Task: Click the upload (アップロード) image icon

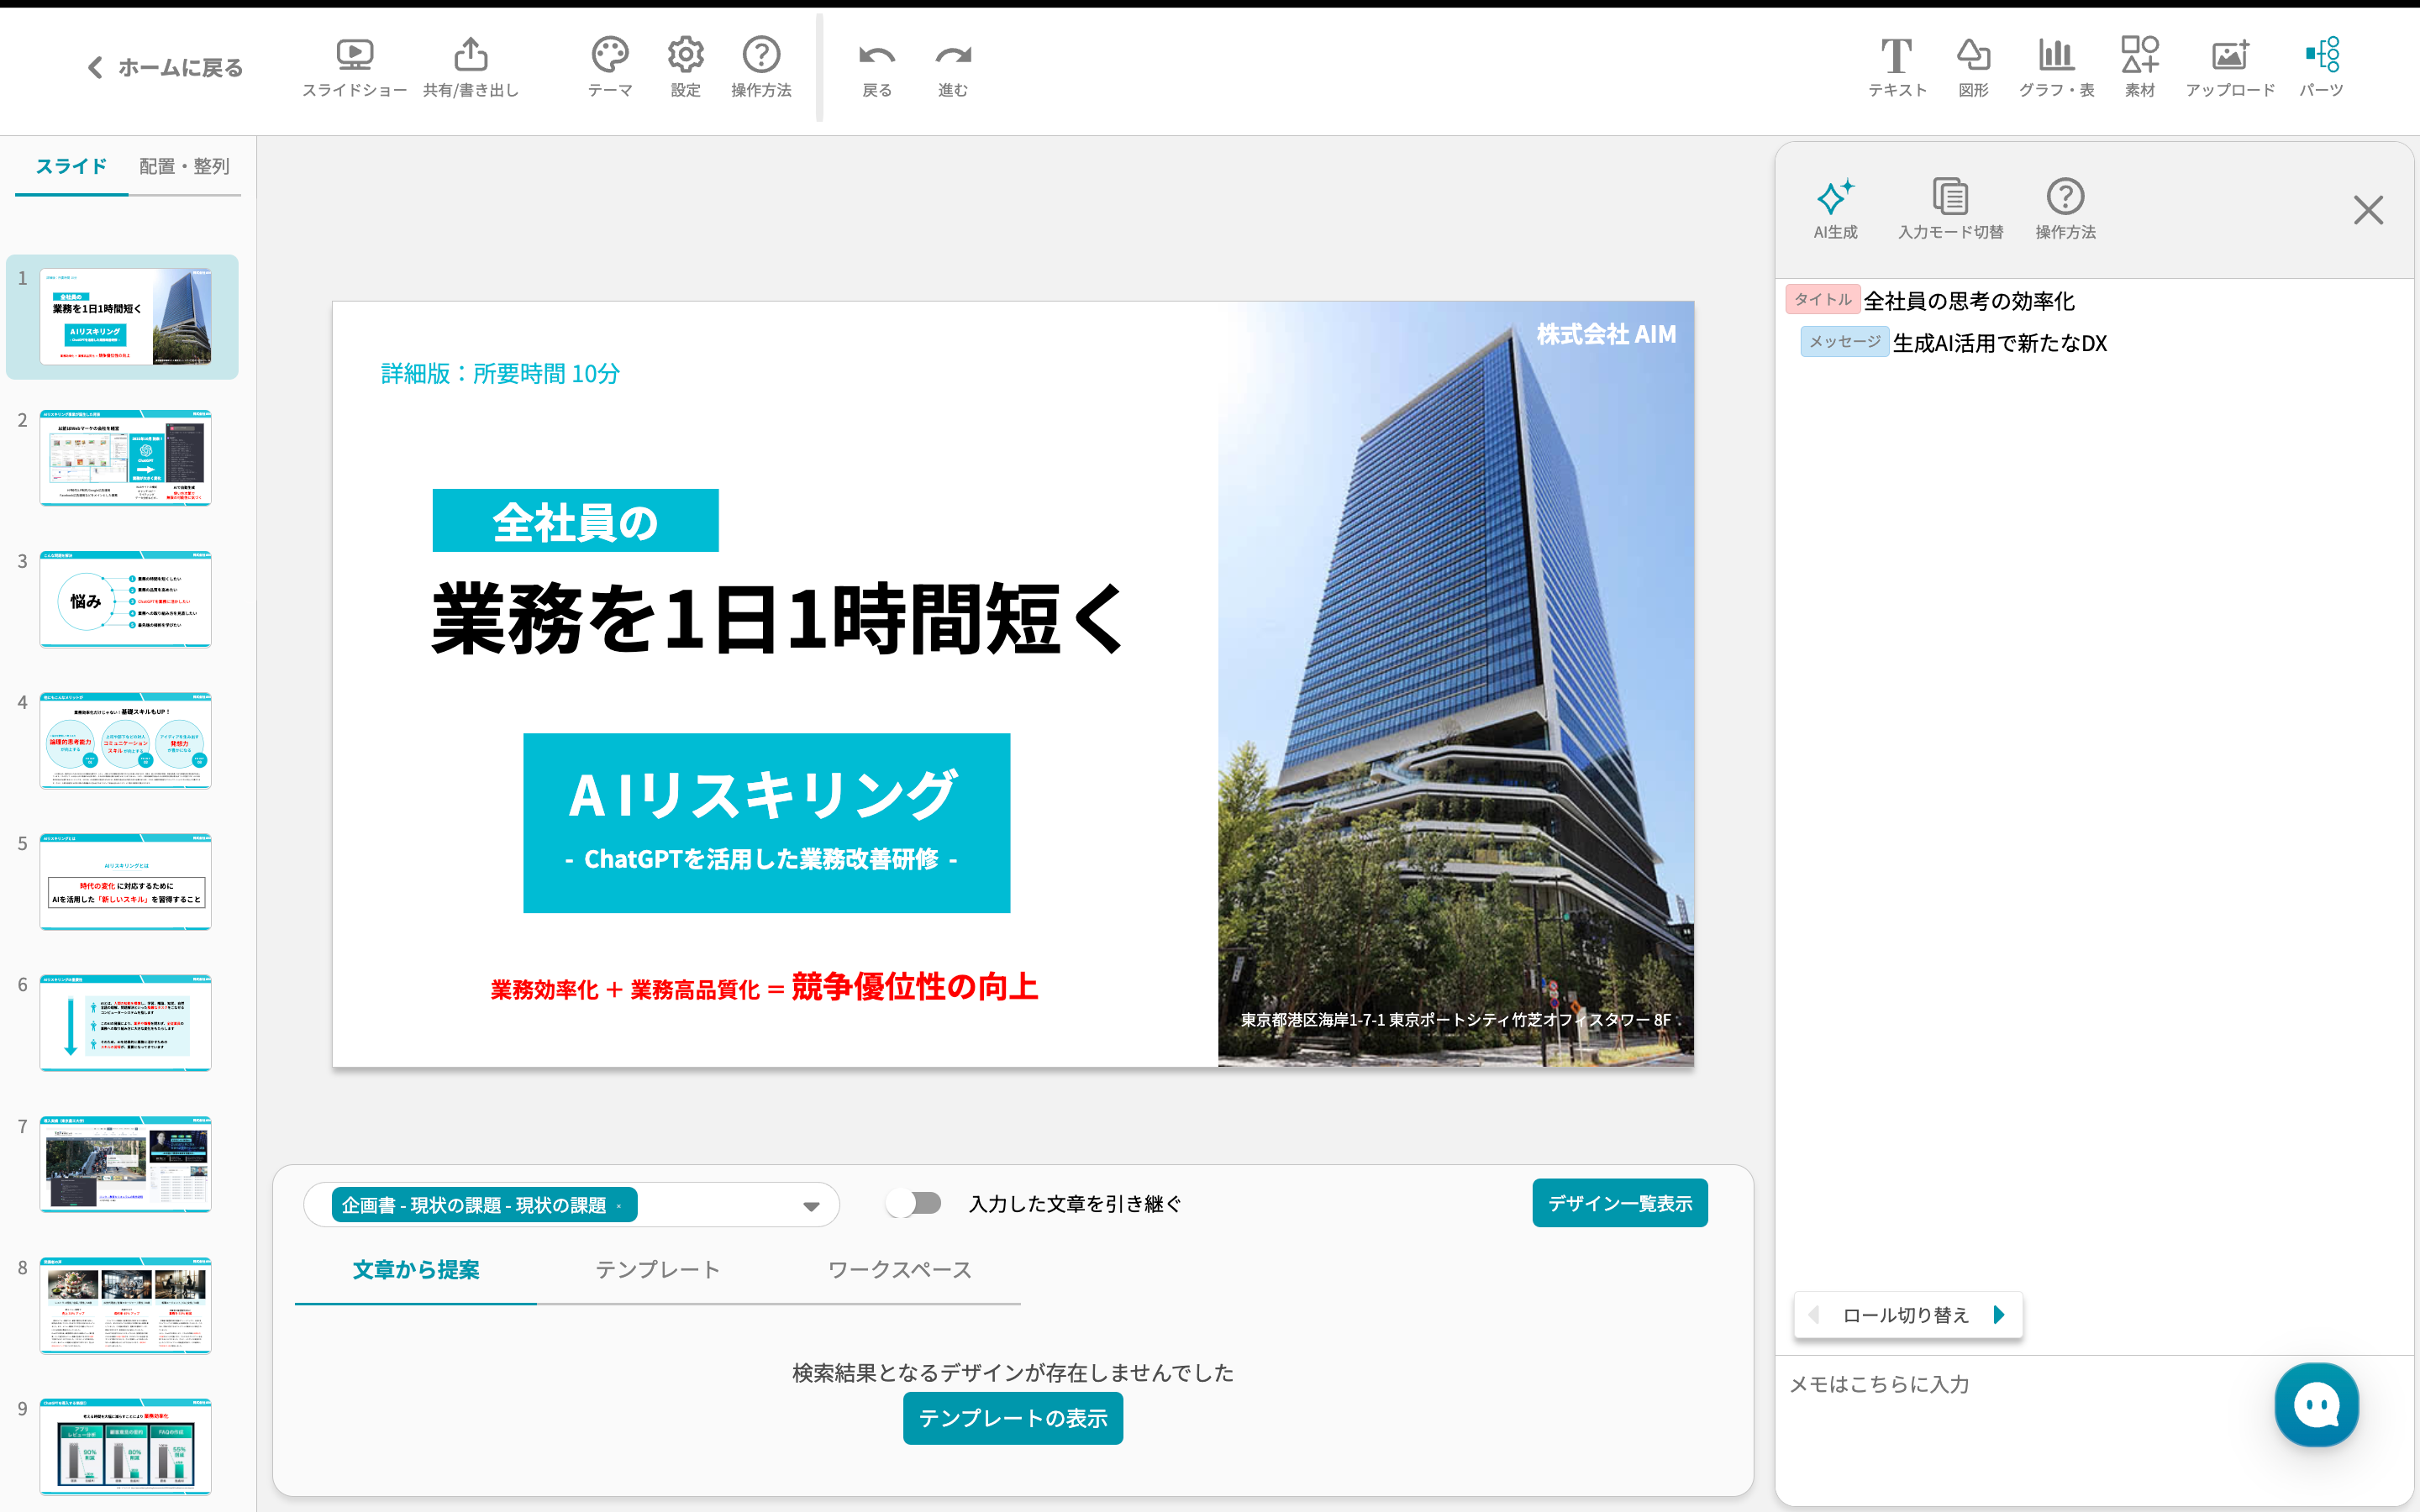Action: (x=2230, y=55)
